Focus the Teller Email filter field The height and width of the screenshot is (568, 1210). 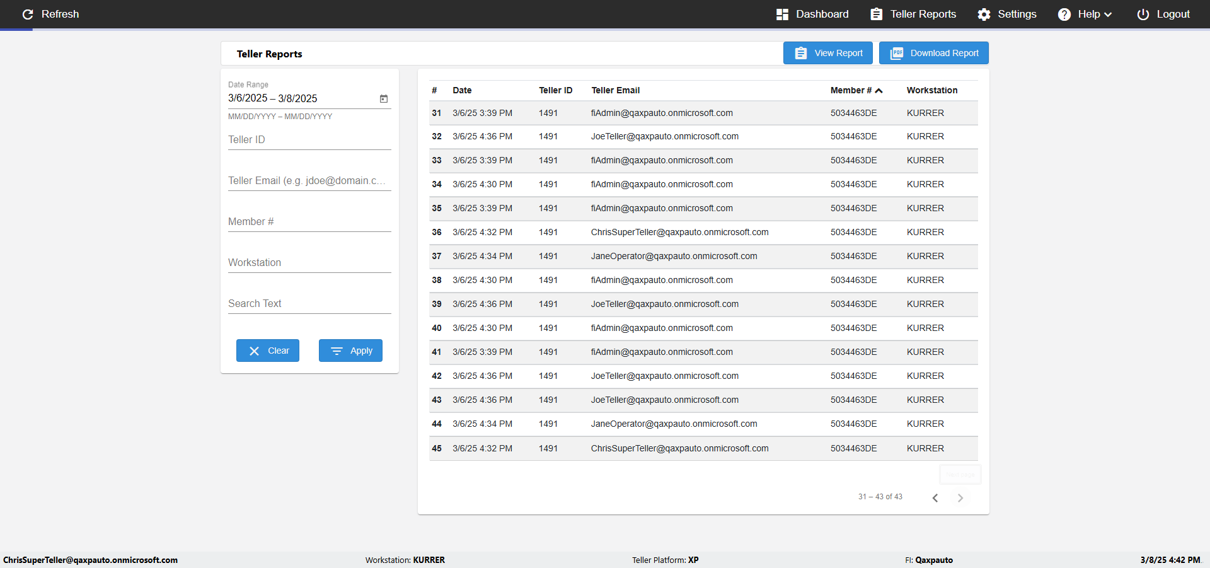click(309, 180)
